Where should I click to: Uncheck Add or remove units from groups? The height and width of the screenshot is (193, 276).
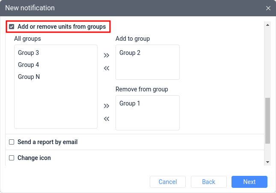click(x=12, y=27)
